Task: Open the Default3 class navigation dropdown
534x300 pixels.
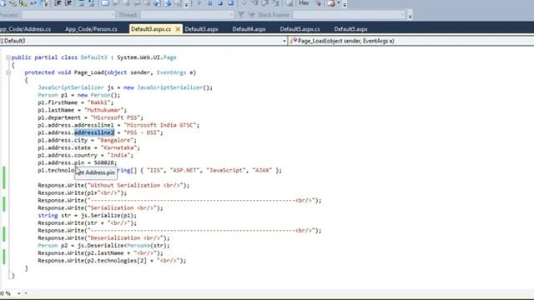Action: point(284,41)
